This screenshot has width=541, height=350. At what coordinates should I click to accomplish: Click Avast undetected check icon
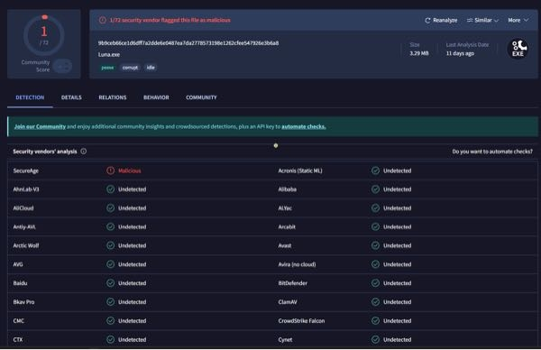pos(375,245)
